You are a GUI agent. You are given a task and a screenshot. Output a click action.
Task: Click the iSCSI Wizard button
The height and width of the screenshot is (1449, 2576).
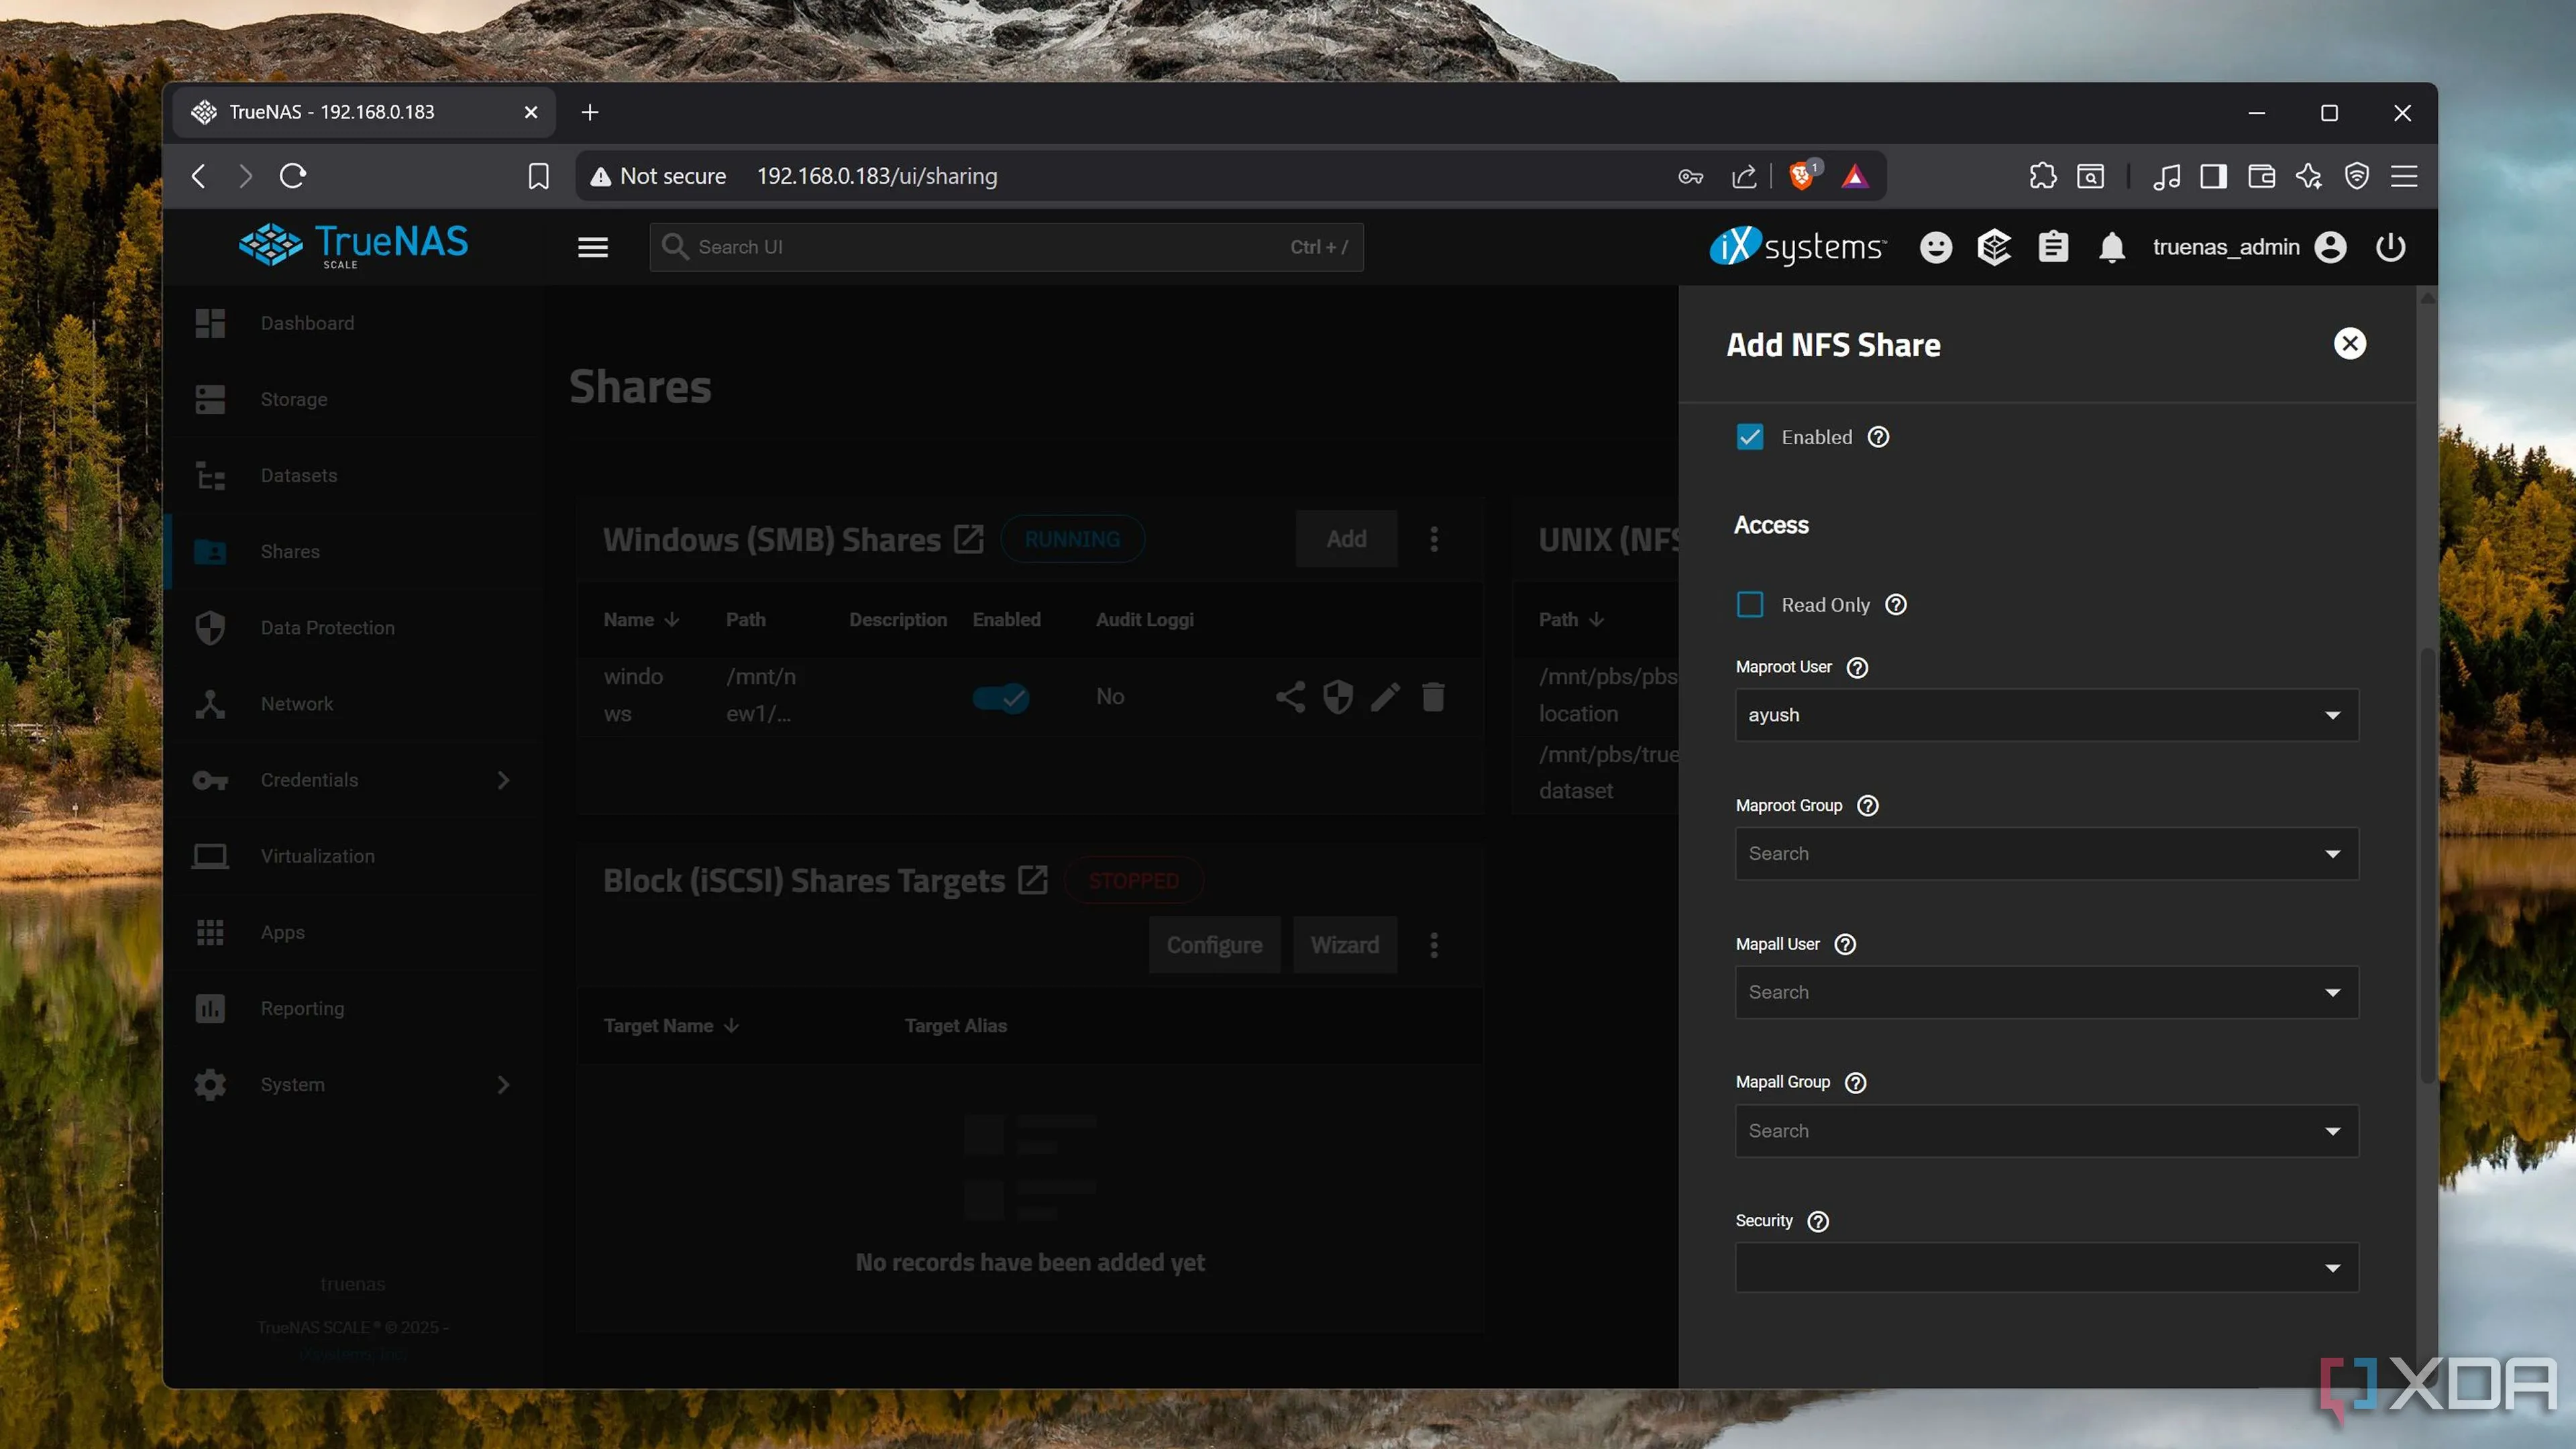tap(1344, 945)
